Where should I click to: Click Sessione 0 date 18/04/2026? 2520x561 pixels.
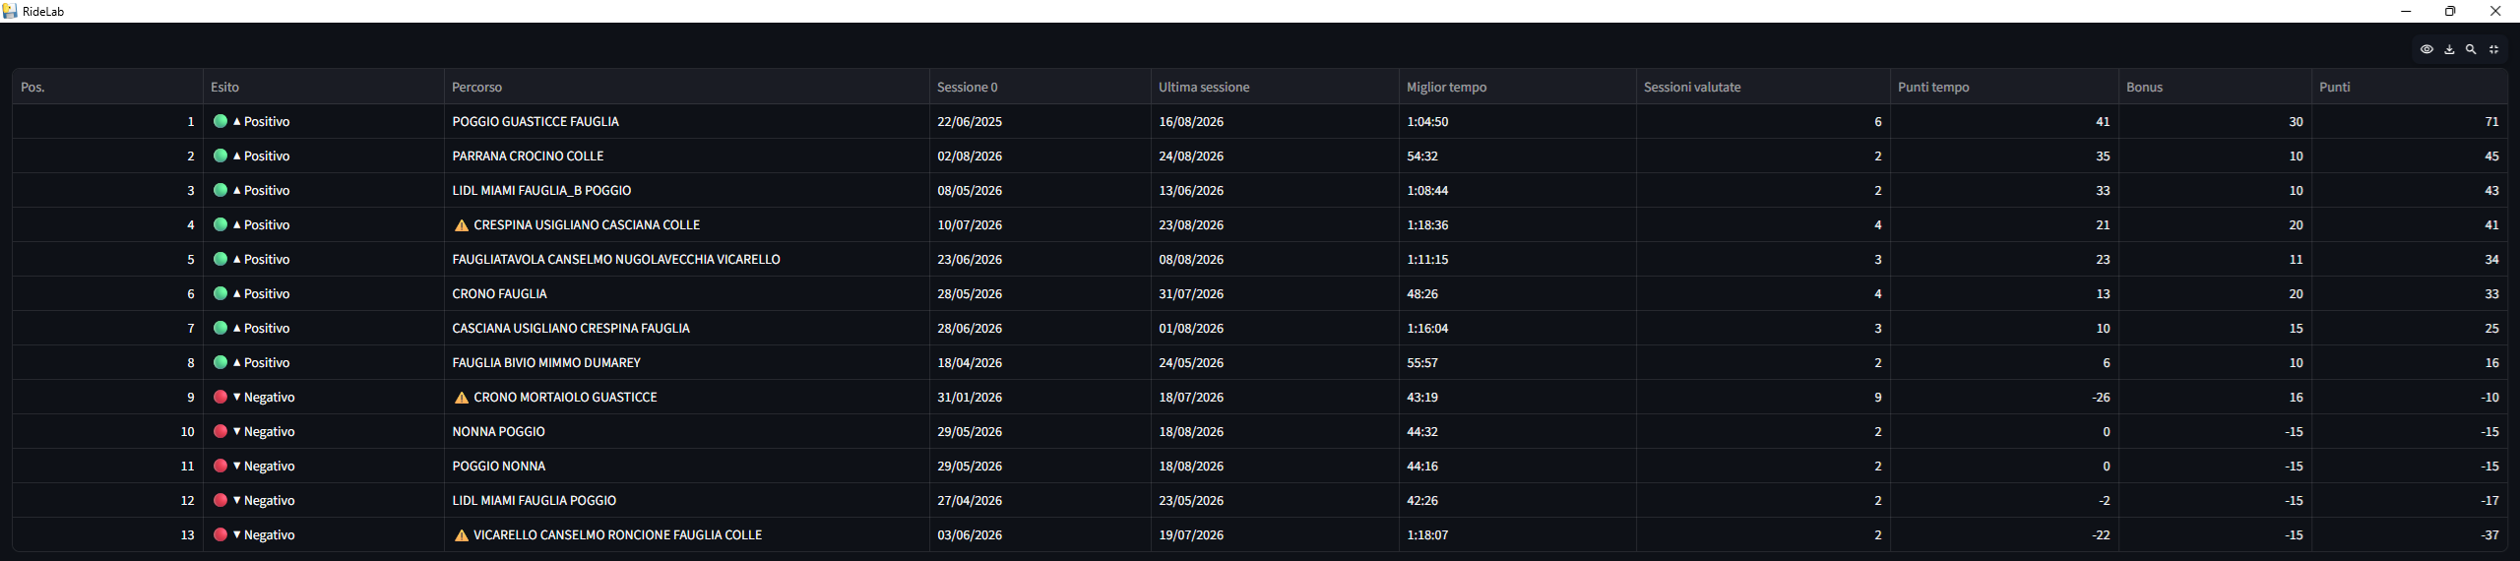970,362
